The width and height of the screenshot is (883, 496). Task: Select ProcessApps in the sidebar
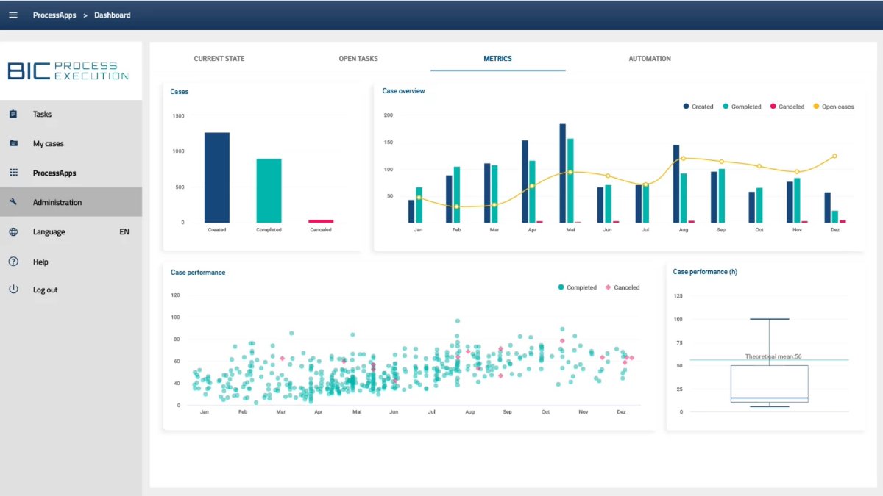tap(71, 173)
